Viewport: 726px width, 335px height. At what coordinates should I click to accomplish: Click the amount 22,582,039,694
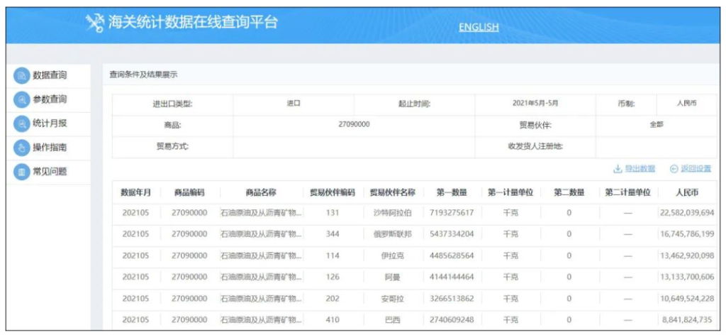point(688,213)
